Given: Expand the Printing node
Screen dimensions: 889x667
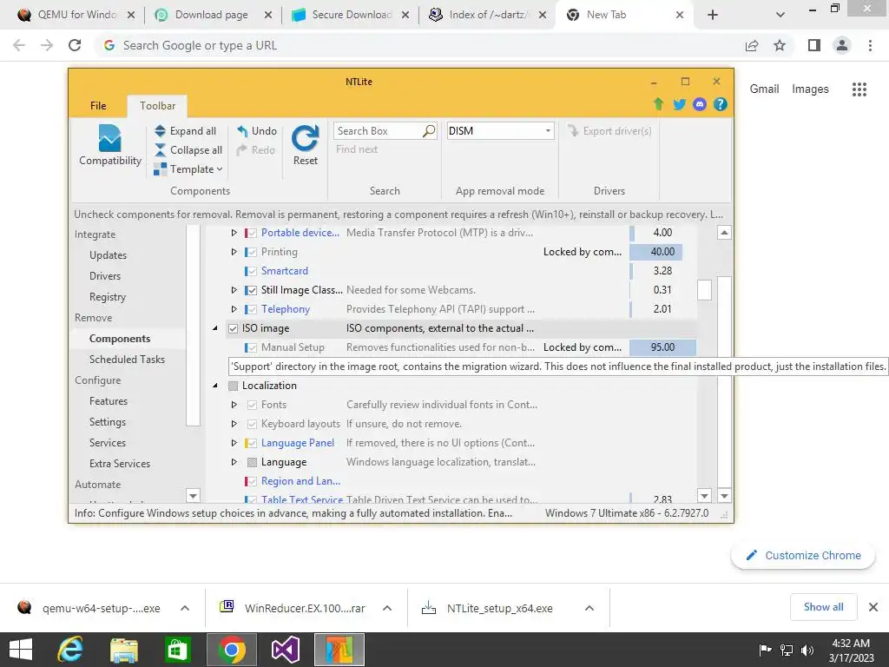Looking at the screenshot, I should click(x=234, y=252).
